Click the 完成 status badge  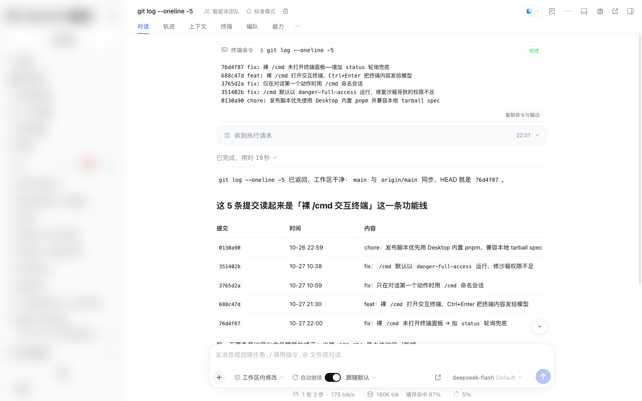pos(534,51)
